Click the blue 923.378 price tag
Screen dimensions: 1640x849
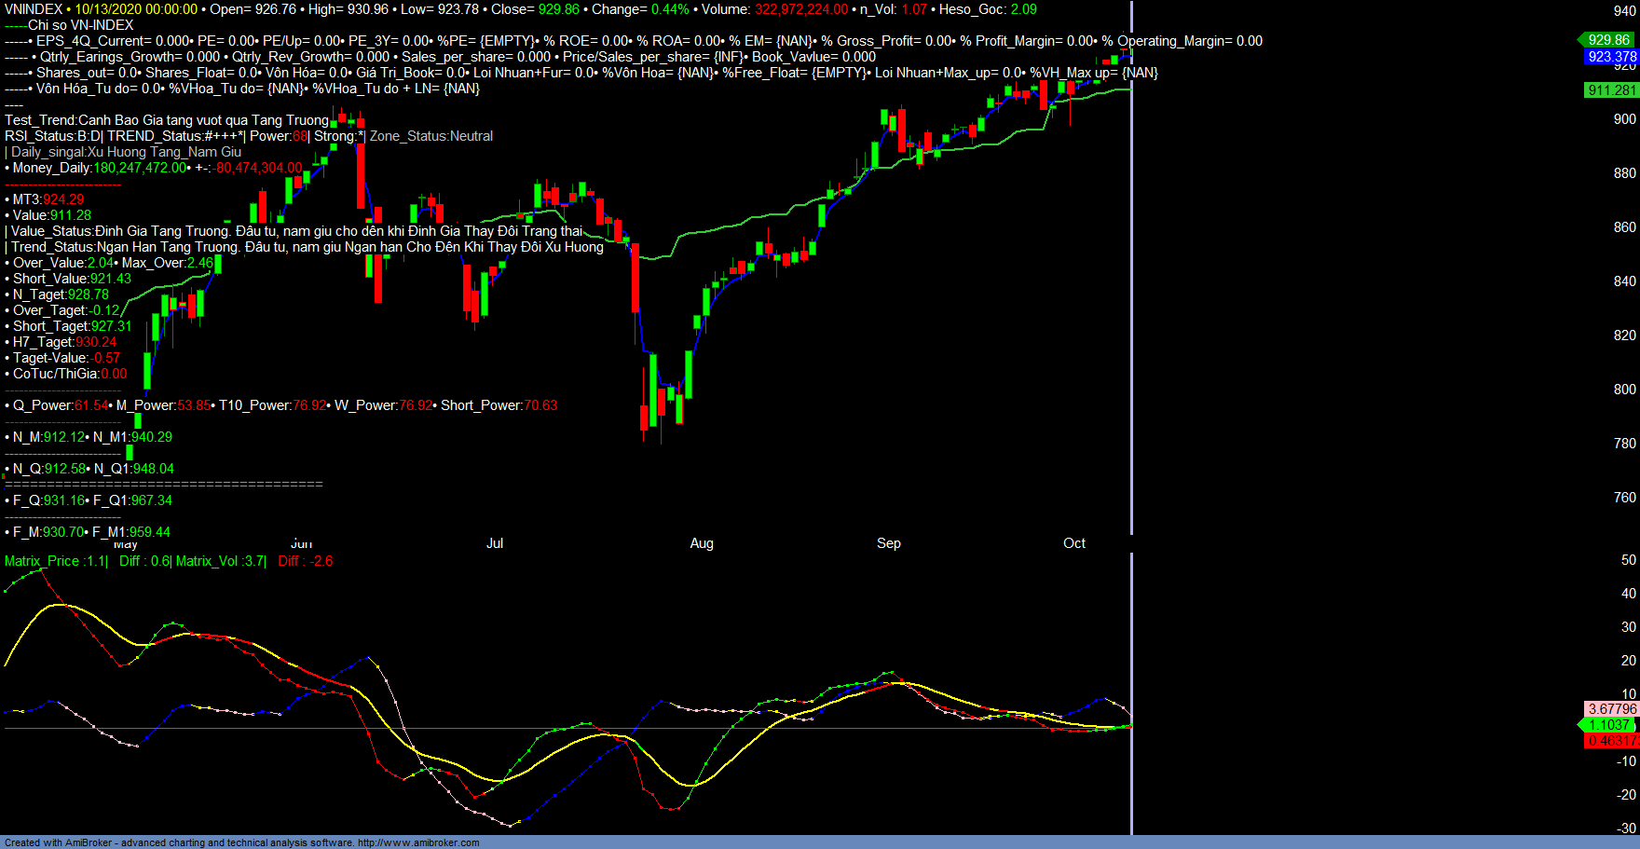click(x=1612, y=57)
